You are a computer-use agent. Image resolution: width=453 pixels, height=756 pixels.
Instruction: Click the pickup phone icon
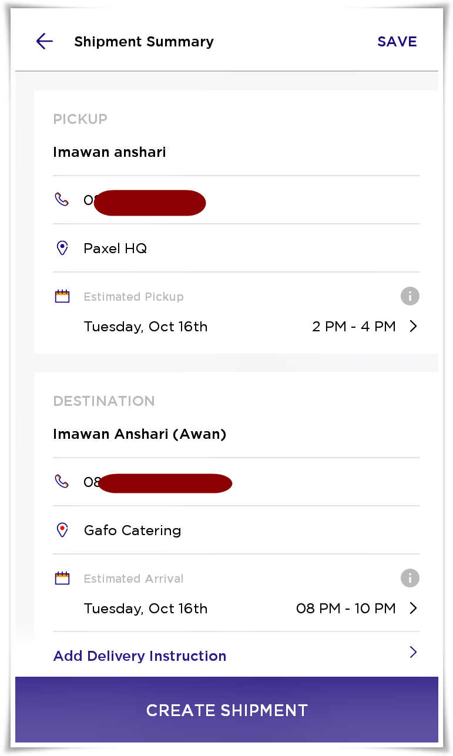click(62, 200)
